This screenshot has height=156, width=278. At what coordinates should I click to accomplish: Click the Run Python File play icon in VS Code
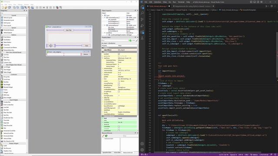[266, 6]
